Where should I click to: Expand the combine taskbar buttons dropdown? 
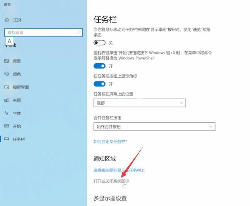(154, 126)
